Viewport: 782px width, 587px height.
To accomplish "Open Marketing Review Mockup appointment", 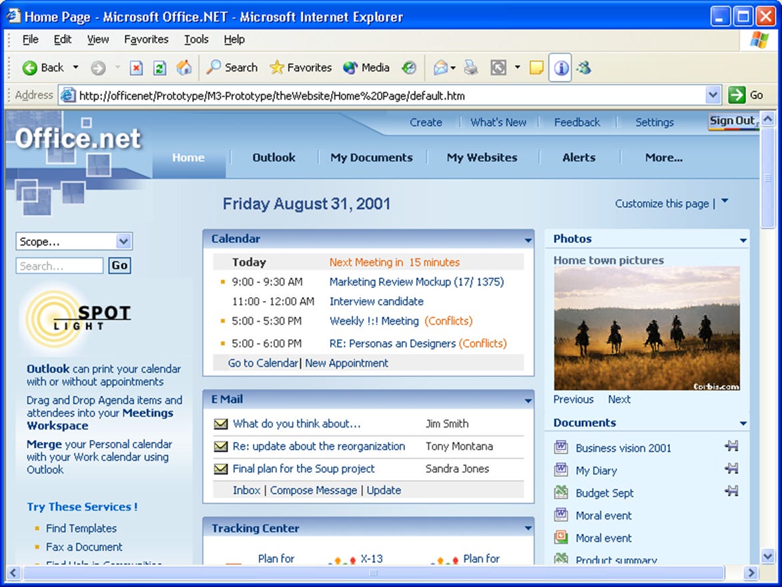I will point(416,282).
